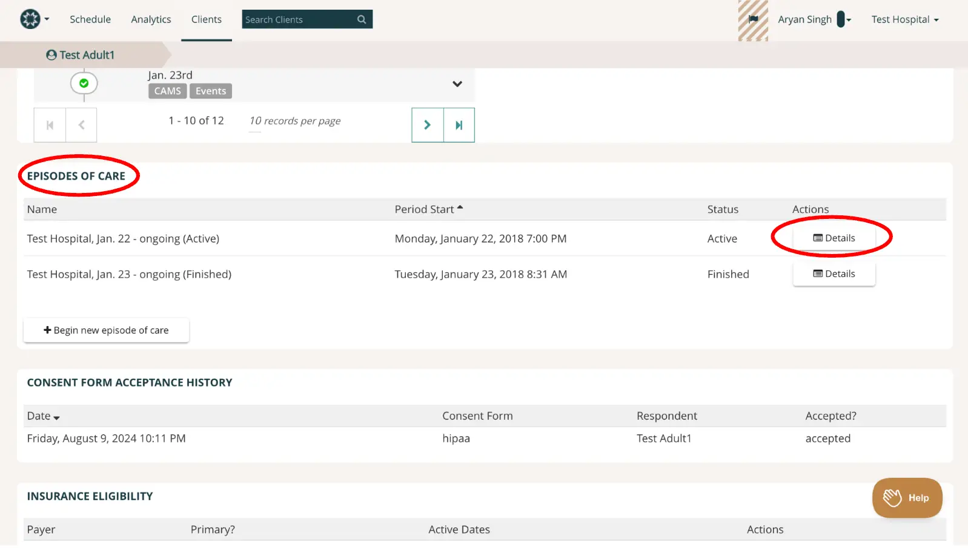This screenshot has width=968, height=548.
Task: Click Test Adult1 respondent cell
Action: [x=664, y=439]
